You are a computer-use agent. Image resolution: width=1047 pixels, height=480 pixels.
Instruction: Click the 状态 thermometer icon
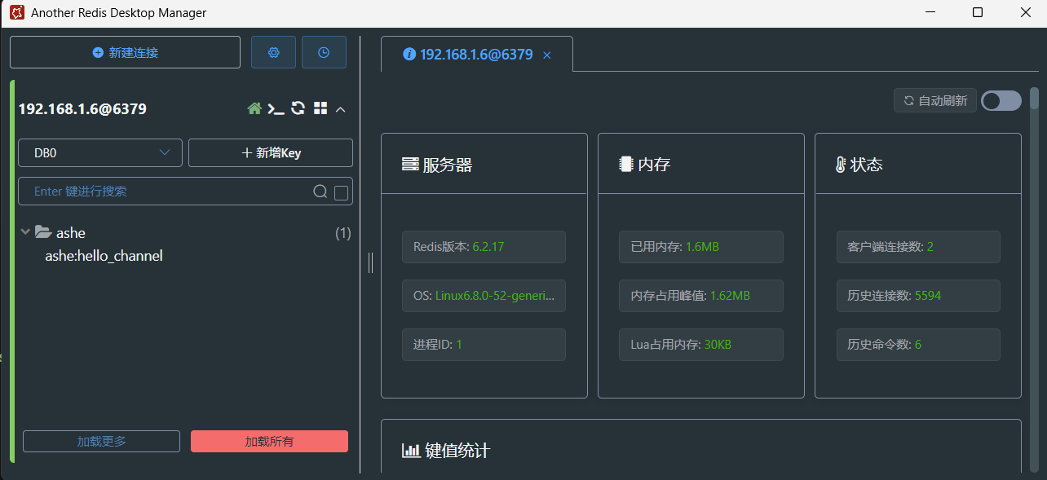coord(841,165)
